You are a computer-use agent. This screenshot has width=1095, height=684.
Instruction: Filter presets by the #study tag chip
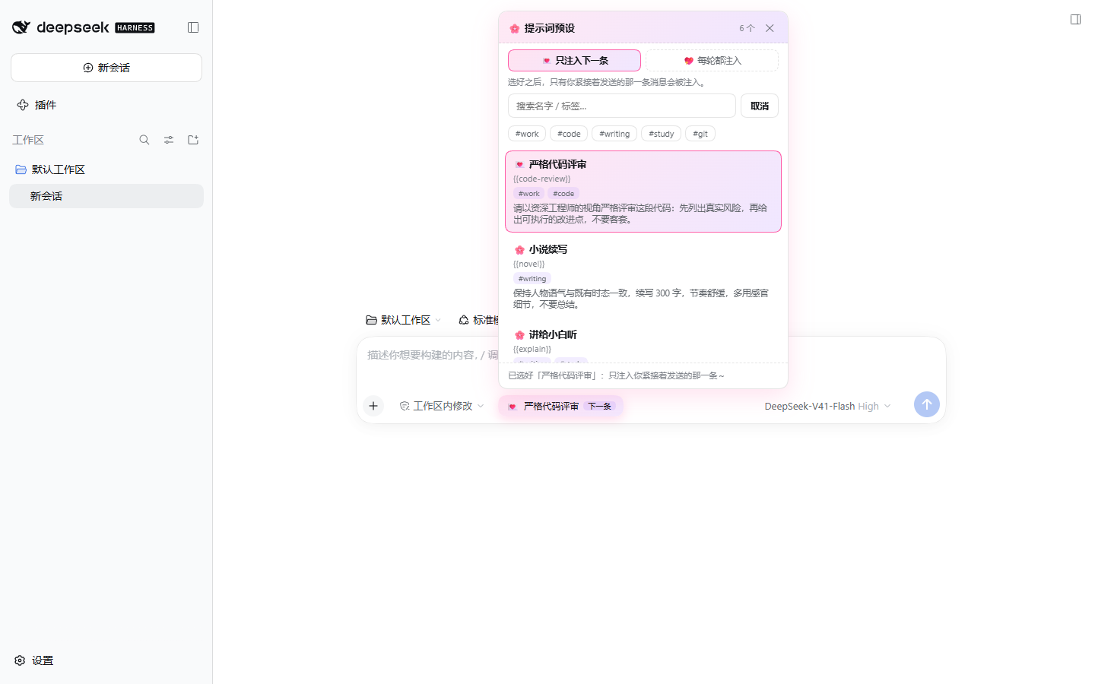point(662,134)
